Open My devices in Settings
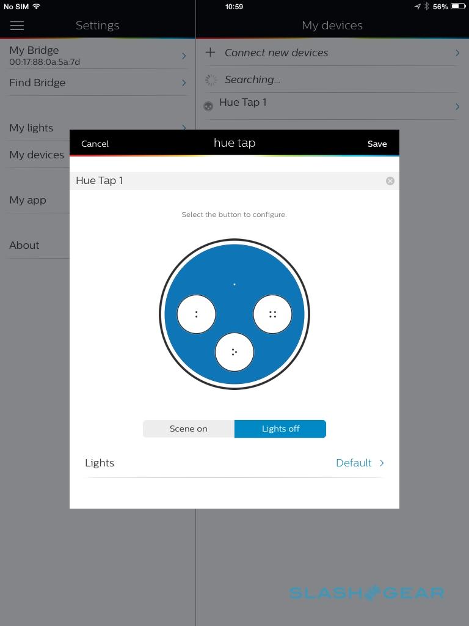The image size is (469, 626). pos(37,155)
